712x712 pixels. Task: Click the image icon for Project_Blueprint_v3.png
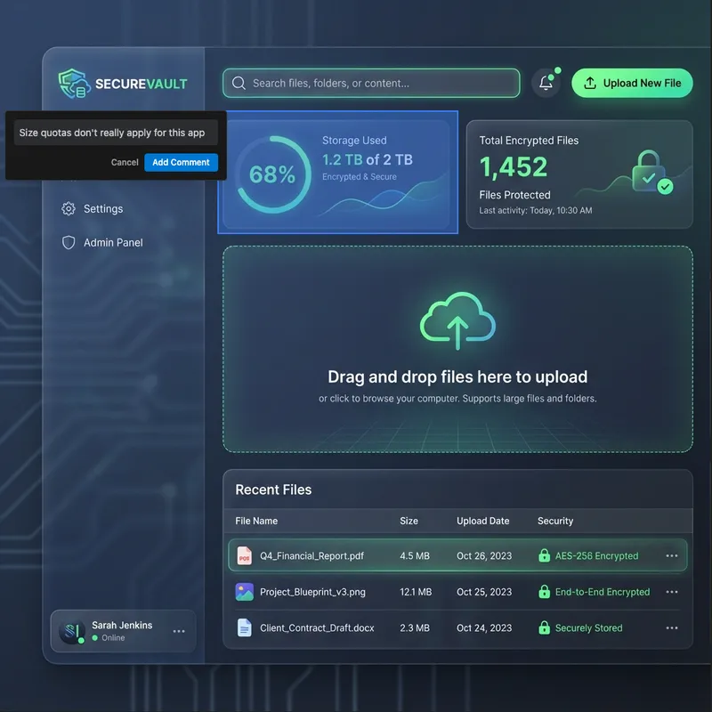pos(244,592)
